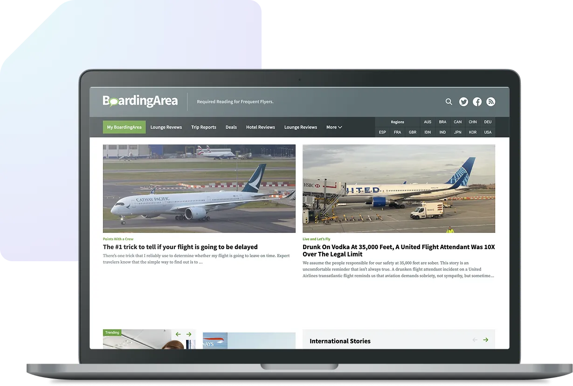Click the Regions label
The width and height of the screenshot is (573, 386).
[398, 122]
